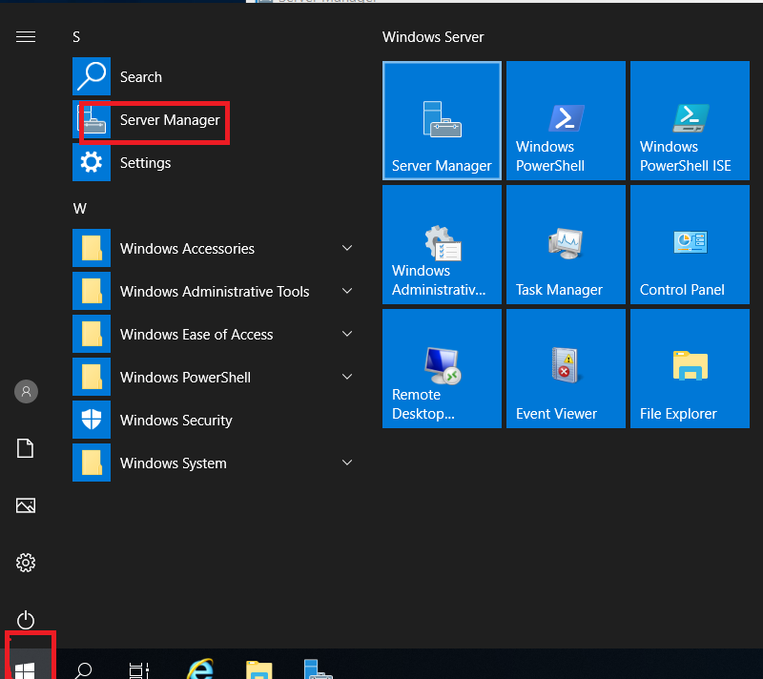
Task: Open the Event Viewer tile
Action: (x=566, y=369)
